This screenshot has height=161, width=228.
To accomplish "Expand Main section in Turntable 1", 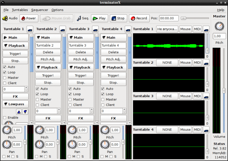I will [x=15, y=37].
